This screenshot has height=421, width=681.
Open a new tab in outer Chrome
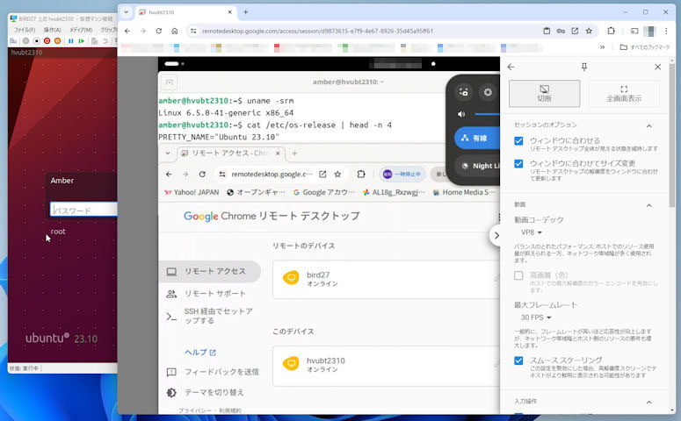point(245,12)
